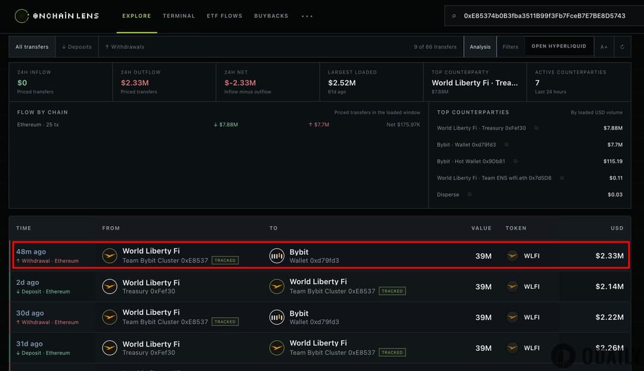Click the WLFI token icon in the 48m ago row

(512, 256)
